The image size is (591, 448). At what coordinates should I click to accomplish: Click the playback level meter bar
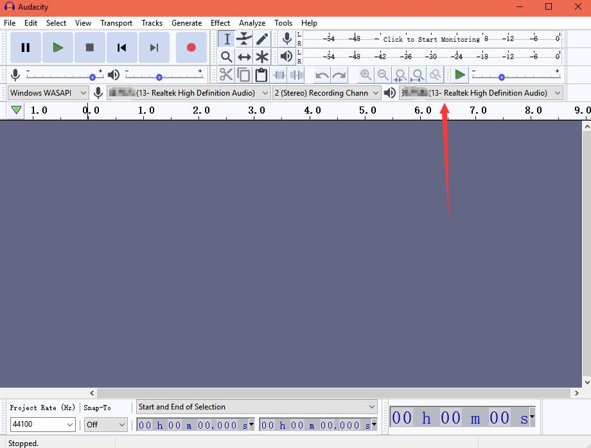pyautogui.click(x=432, y=56)
